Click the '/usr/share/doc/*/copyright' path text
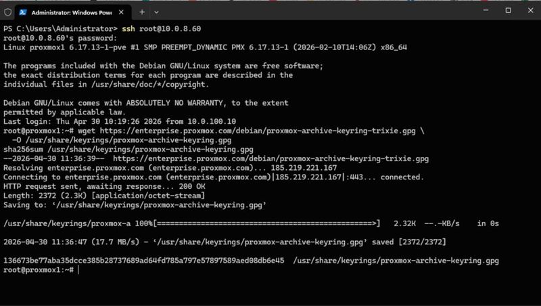The image size is (541, 306). [x=149, y=85]
